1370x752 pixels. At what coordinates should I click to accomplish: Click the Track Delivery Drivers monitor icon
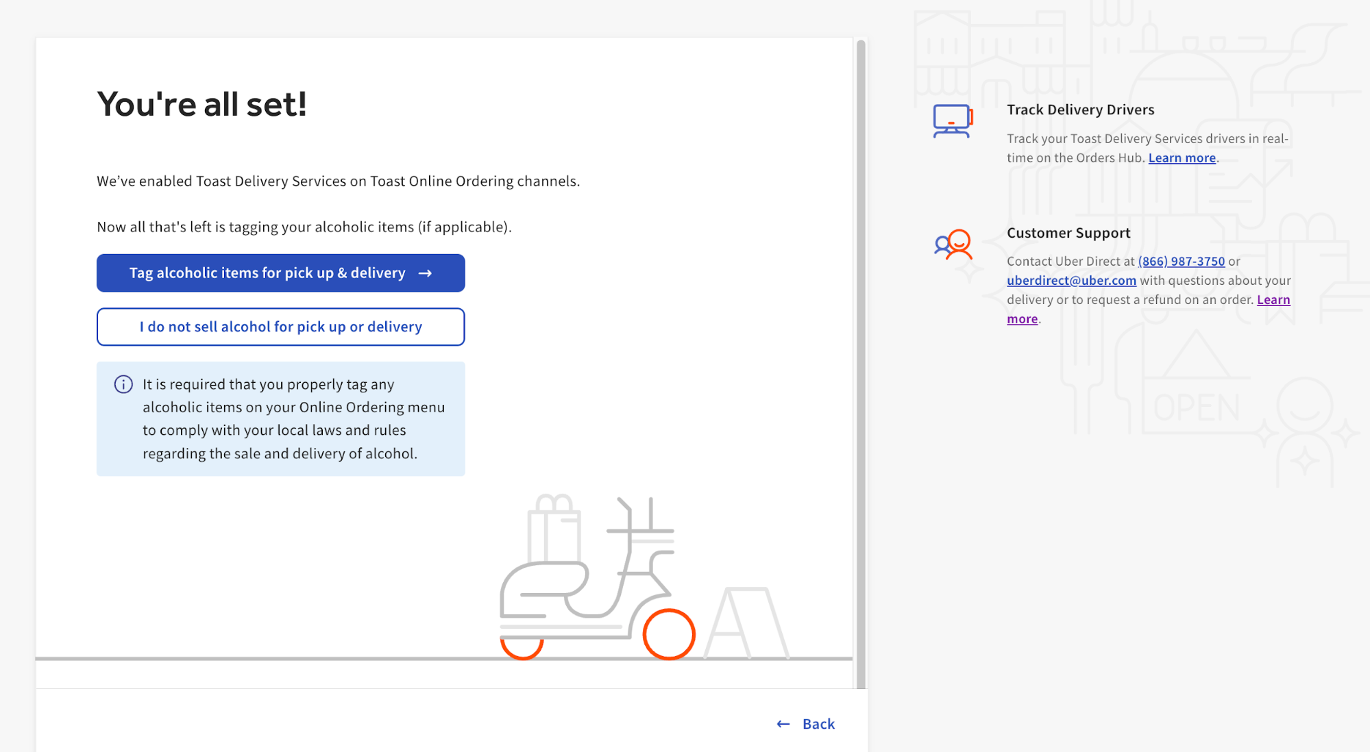pyautogui.click(x=953, y=121)
